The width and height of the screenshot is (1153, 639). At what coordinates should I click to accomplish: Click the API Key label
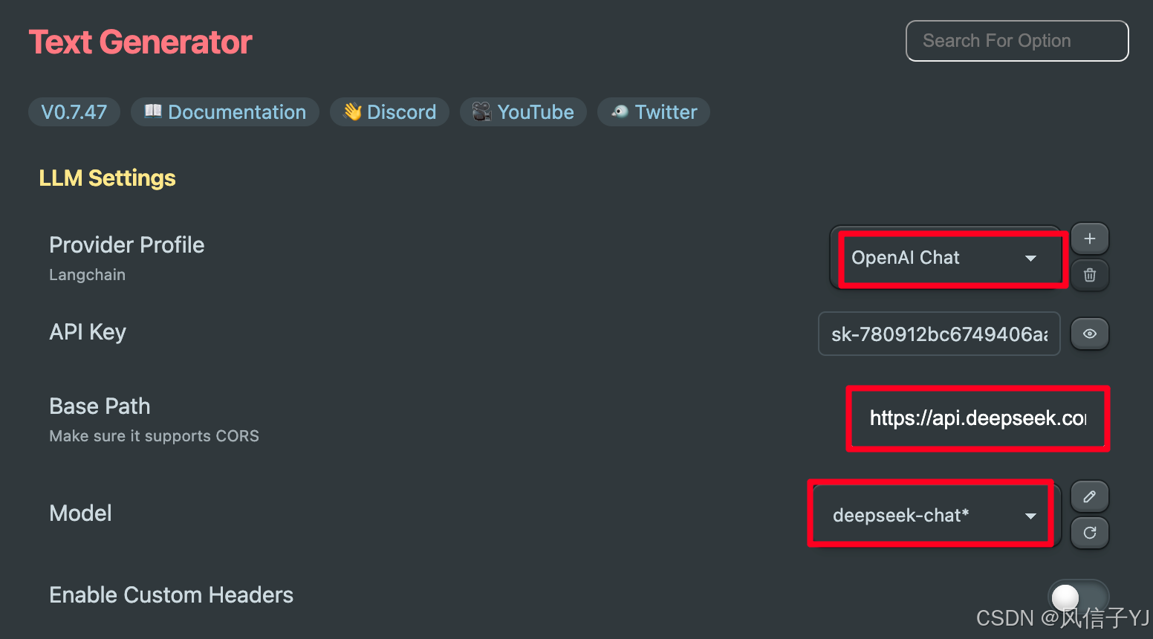pyautogui.click(x=88, y=332)
